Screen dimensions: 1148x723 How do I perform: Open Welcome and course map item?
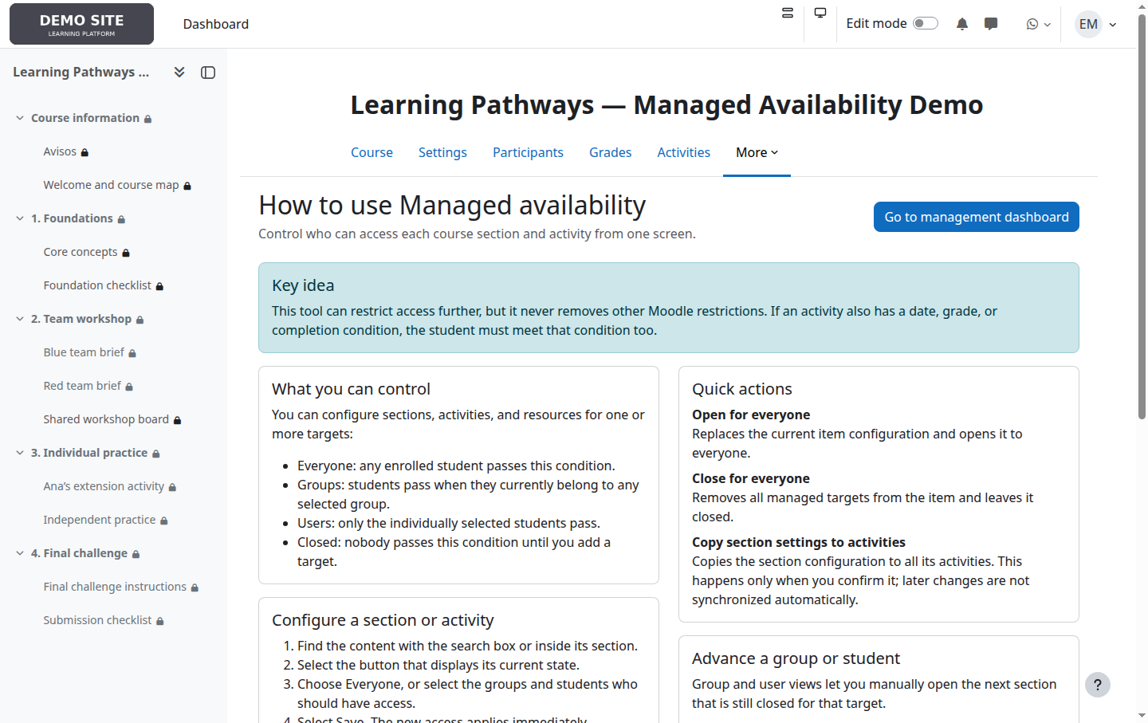[111, 185]
